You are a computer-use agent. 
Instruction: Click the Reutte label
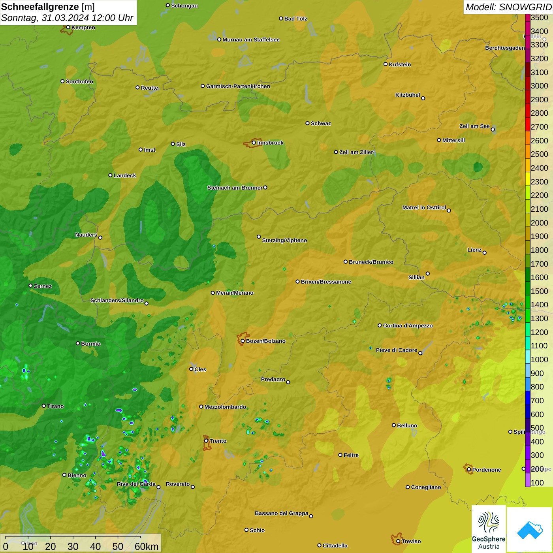pyautogui.click(x=149, y=88)
